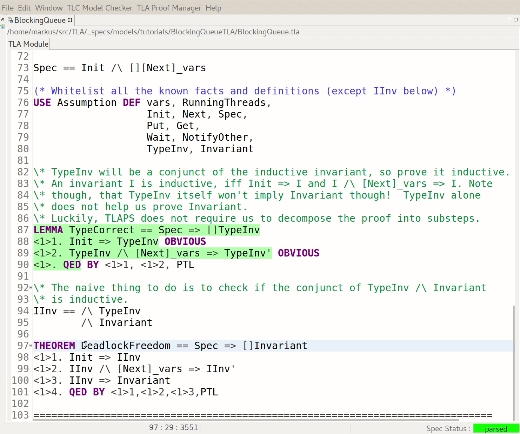
Task: Click NotifyOther on line 79
Action: point(215,138)
